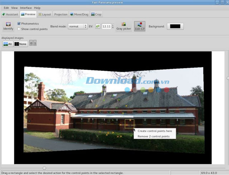Screen dimensions: 229x175
Task: Toggle display of image 1
Action: (35, 44)
